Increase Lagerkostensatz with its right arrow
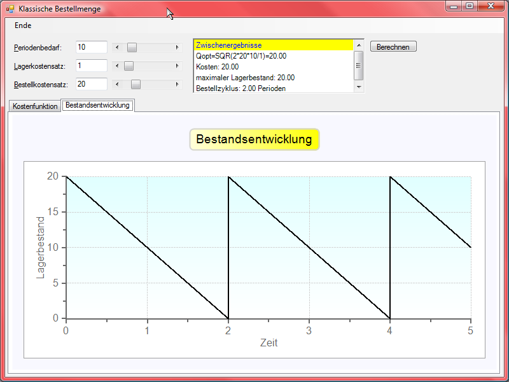 pos(178,66)
